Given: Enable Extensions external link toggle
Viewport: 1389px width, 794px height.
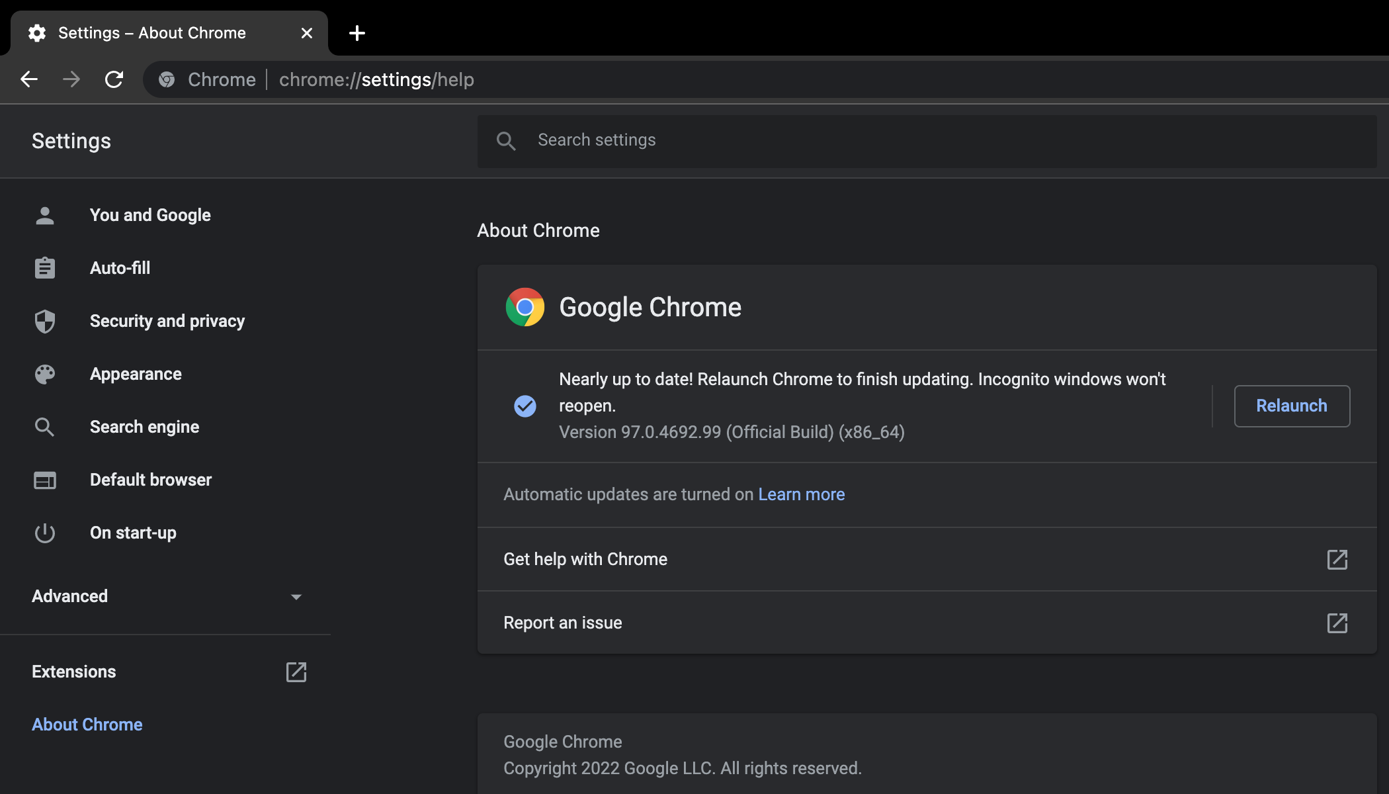Looking at the screenshot, I should tap(296, 672).
